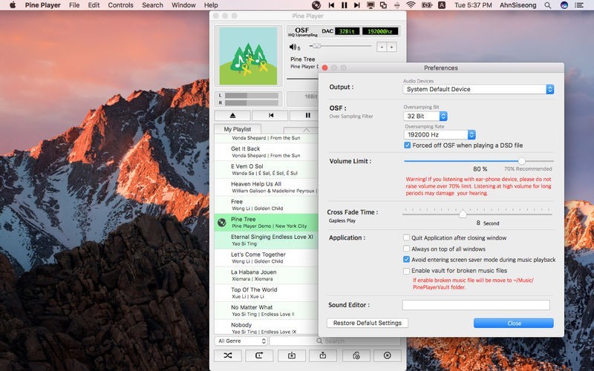Open the Audio Devices output dropdown
Viewport: 594px width, 371px height.
[478, 89]
